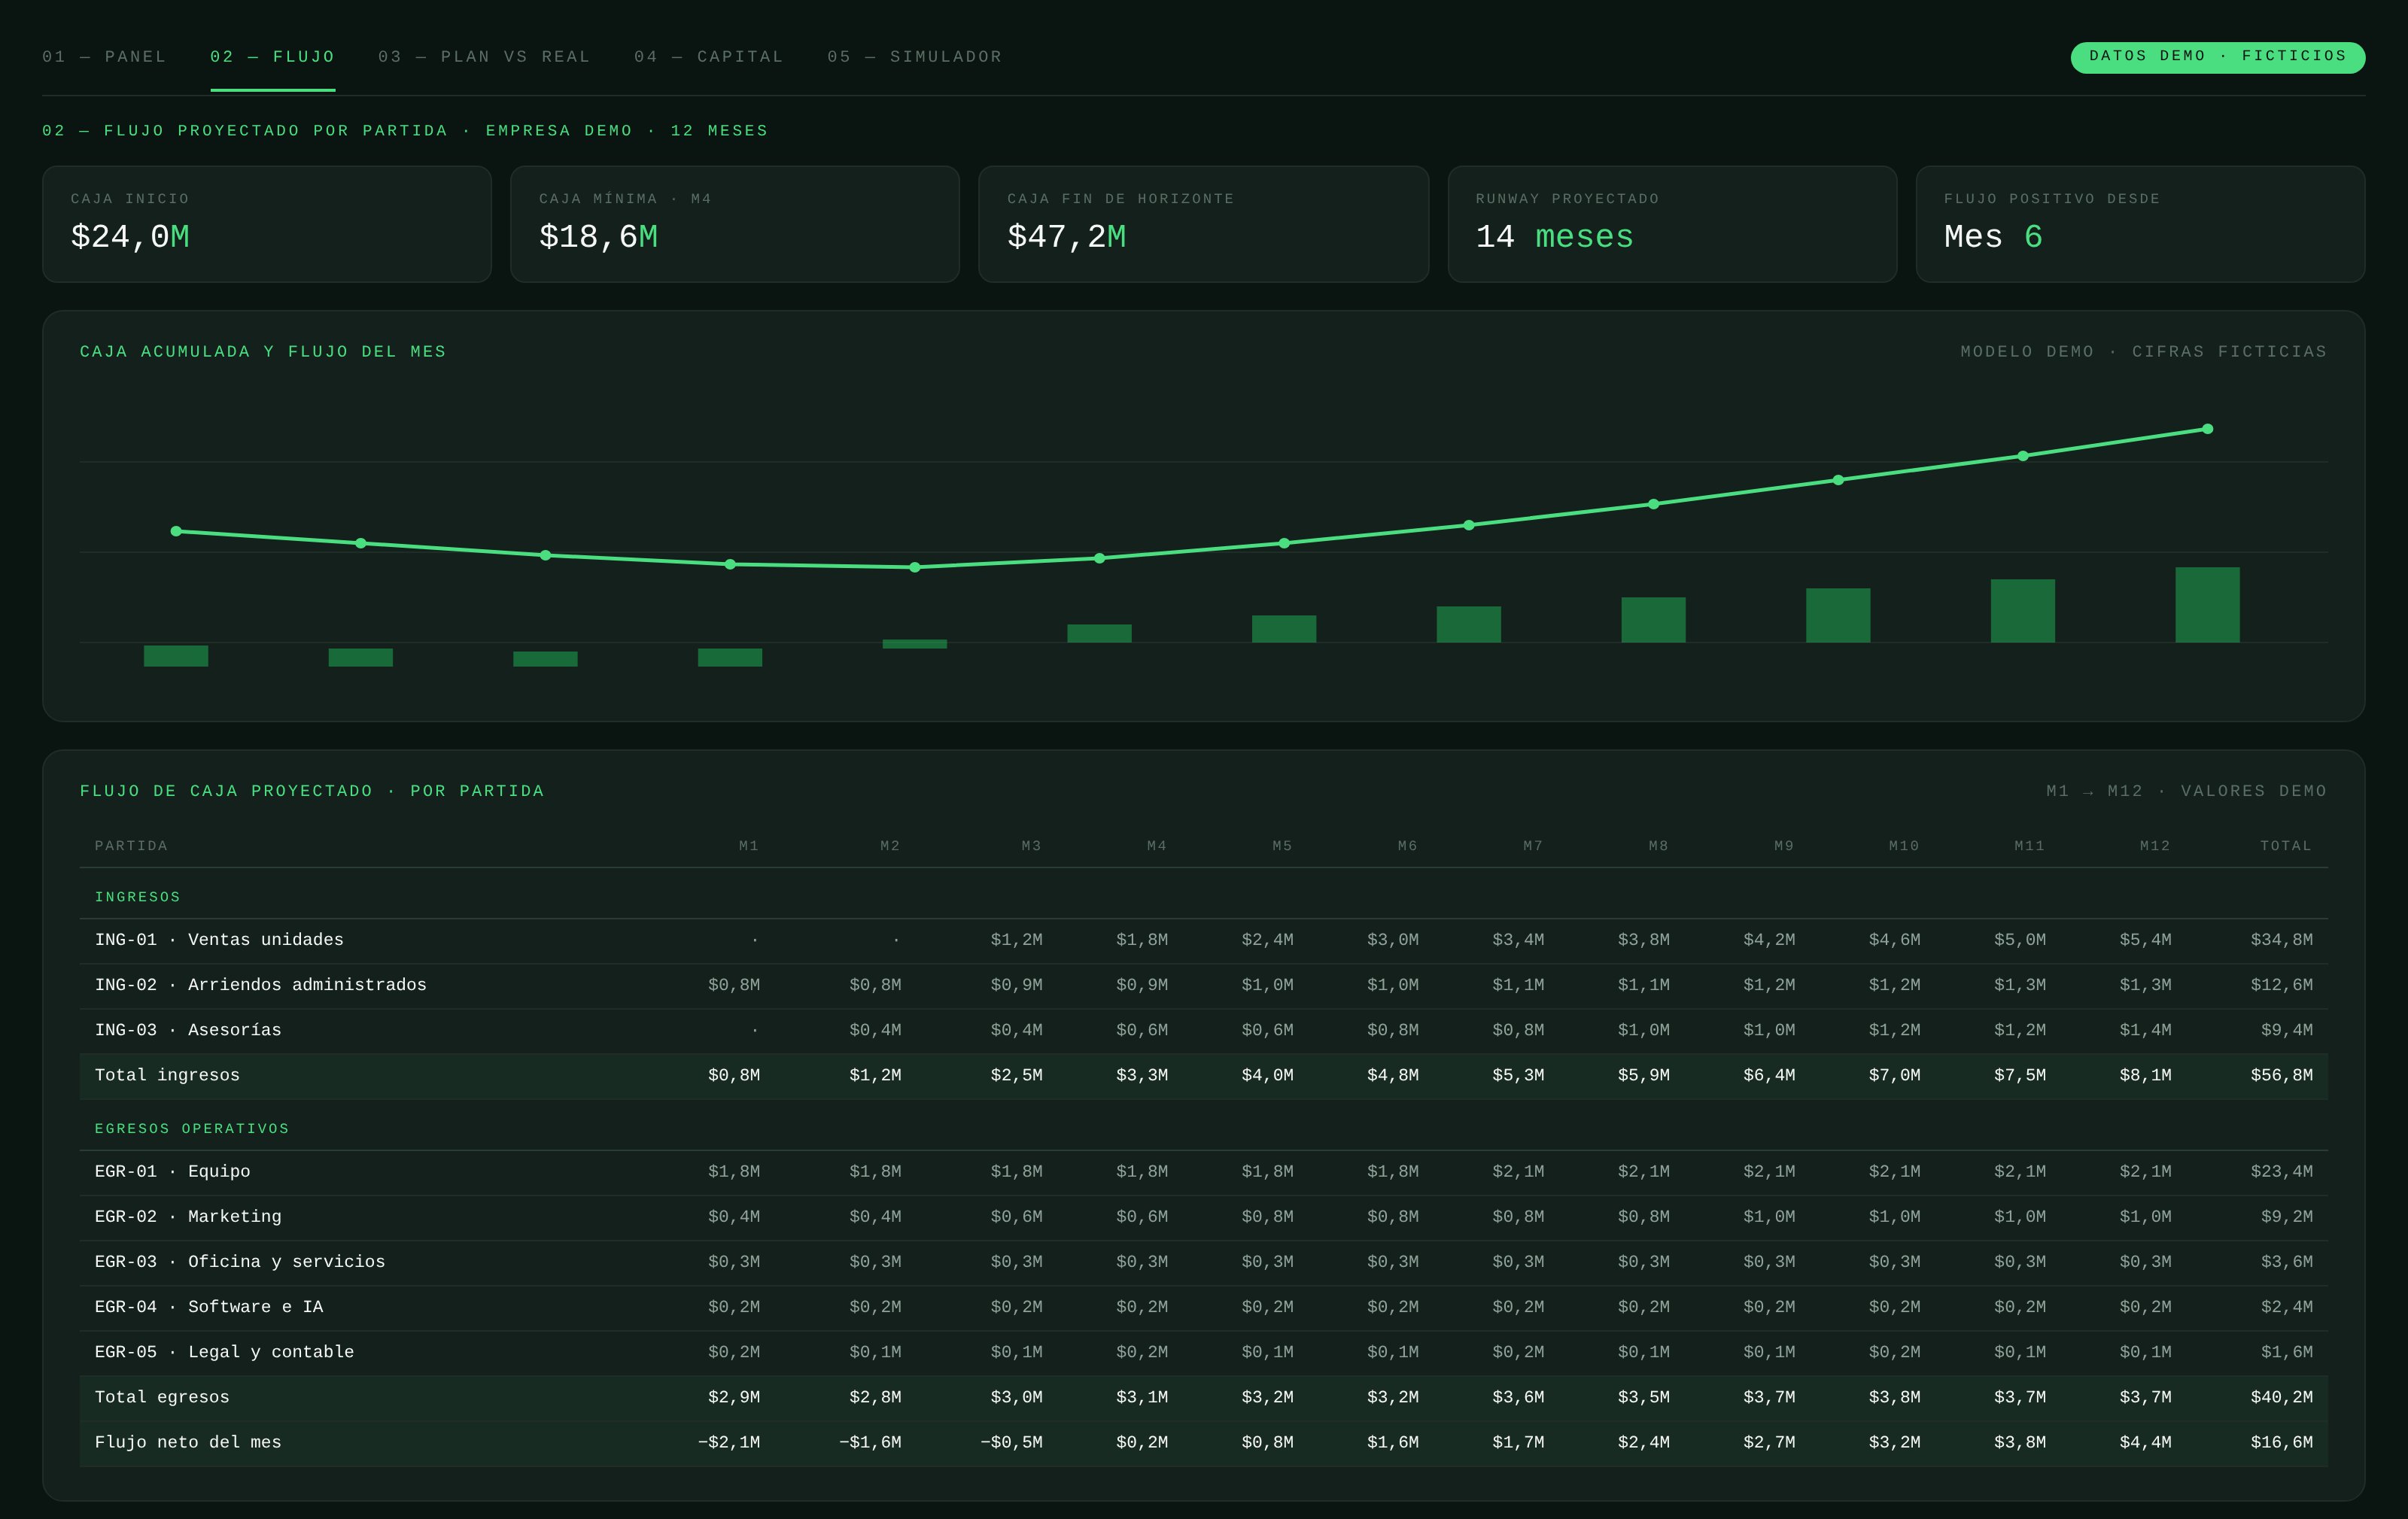Click the last point on the cash line
Image resolution: width=2408 pixels, height=1519 pixels.
[2207, 429]
